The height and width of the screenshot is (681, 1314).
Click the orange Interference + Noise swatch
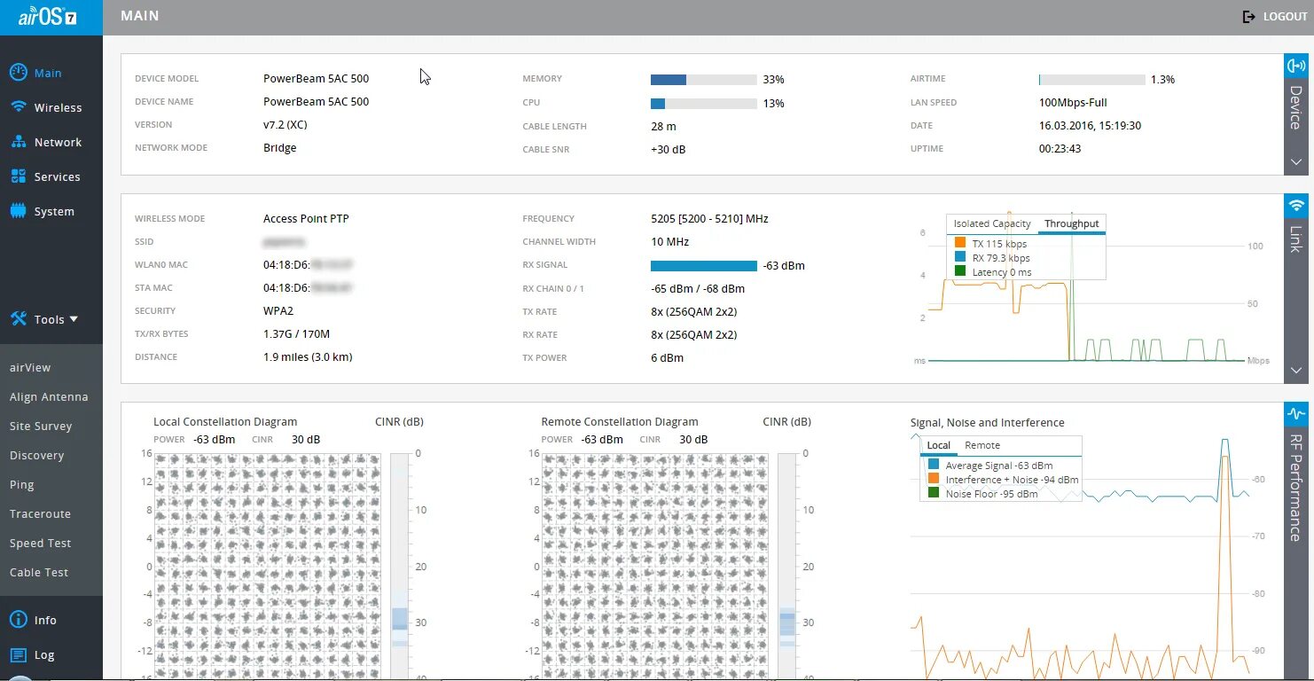click(934, 479)
